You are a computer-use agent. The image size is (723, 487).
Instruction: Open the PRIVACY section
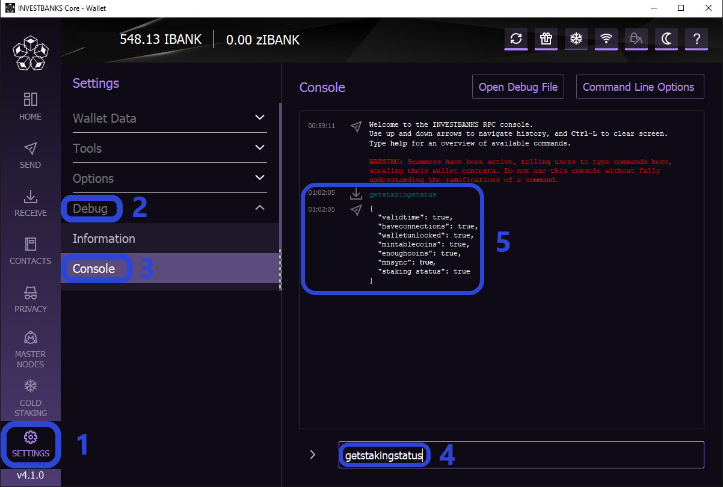(30, 299)
